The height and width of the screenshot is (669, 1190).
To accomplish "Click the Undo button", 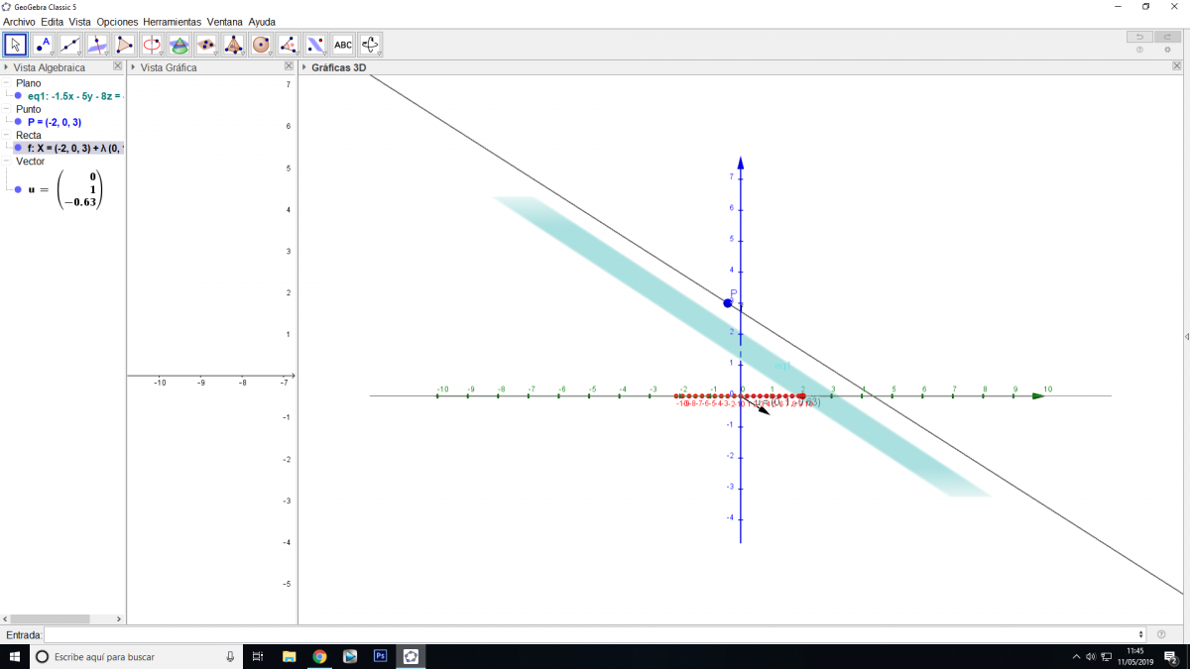I will (1138, 37).
